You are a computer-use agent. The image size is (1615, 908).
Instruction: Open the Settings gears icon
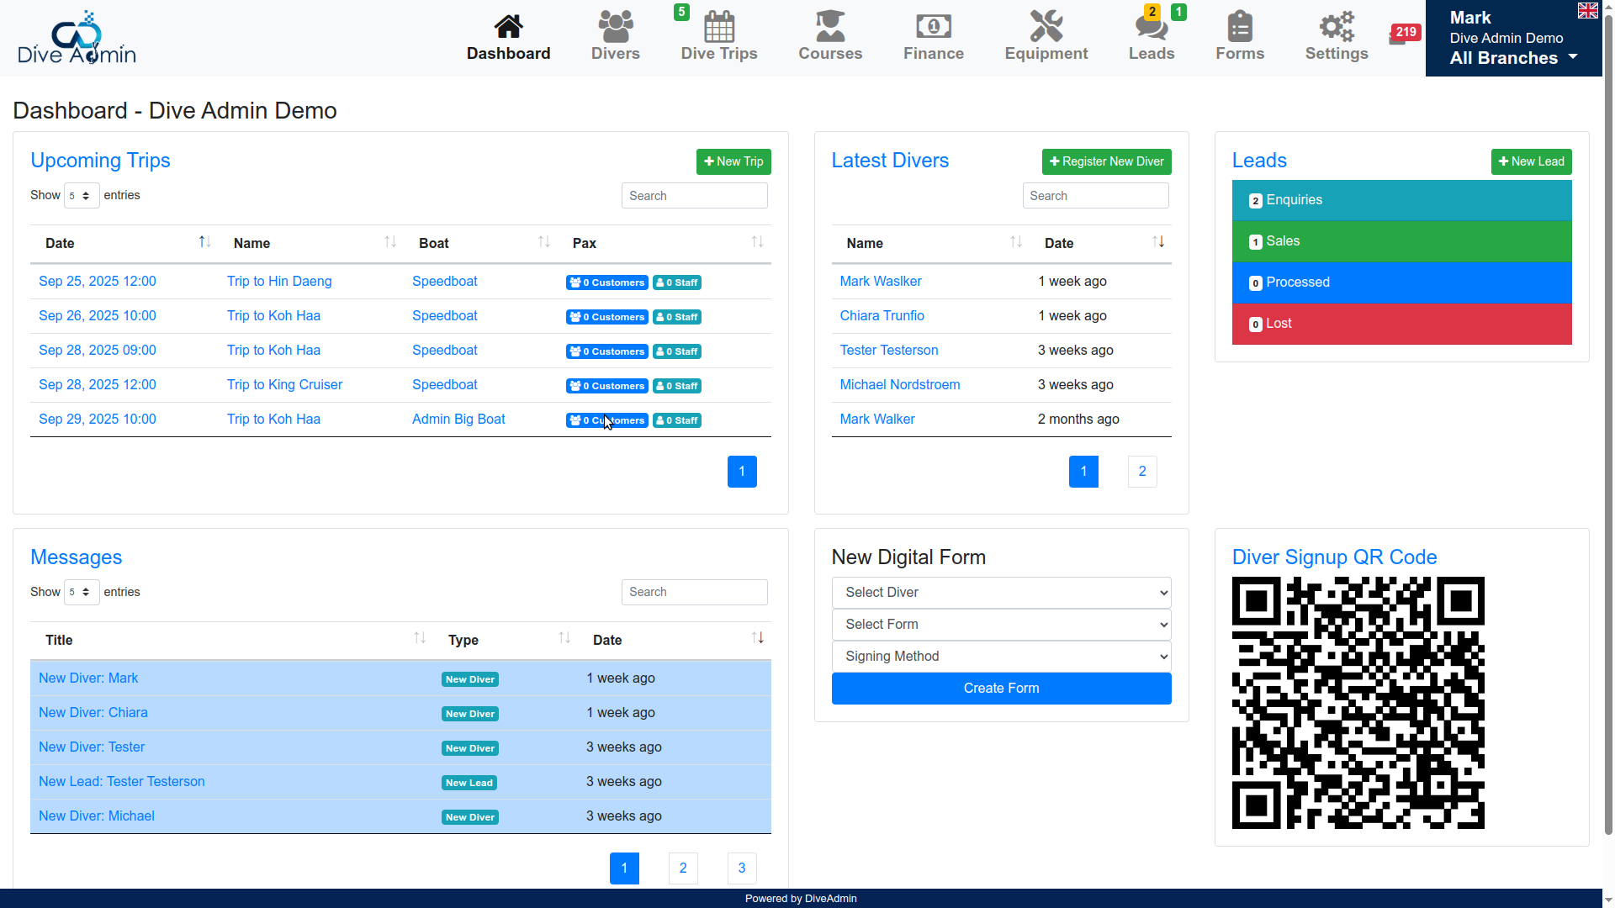pos(1336,27)
